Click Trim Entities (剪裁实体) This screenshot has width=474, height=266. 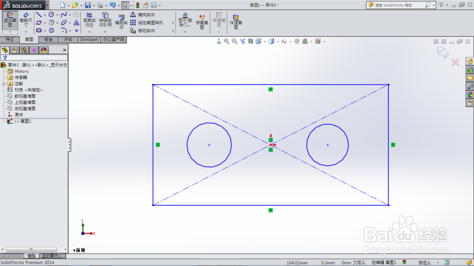point(89,20)
